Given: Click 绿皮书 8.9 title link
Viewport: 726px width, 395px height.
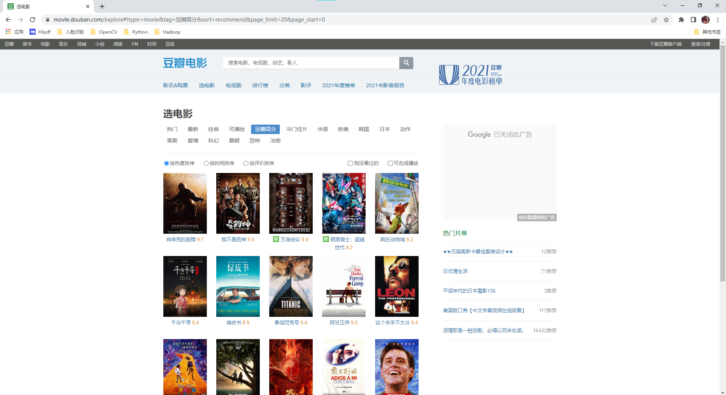Looking at the screenshot, I should [237, 322].
